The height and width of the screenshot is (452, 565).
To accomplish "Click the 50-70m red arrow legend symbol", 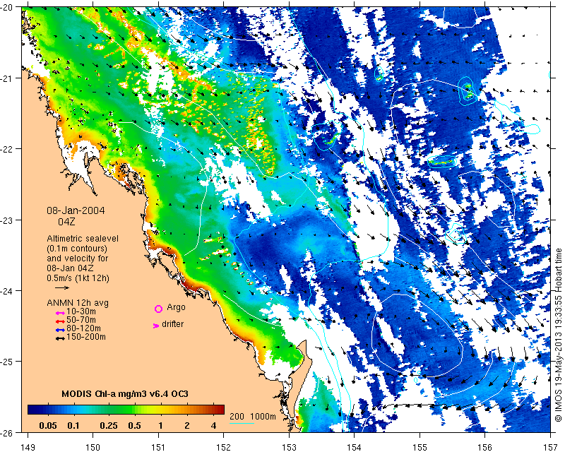I will pyautogui.click(x=60, y=321).
